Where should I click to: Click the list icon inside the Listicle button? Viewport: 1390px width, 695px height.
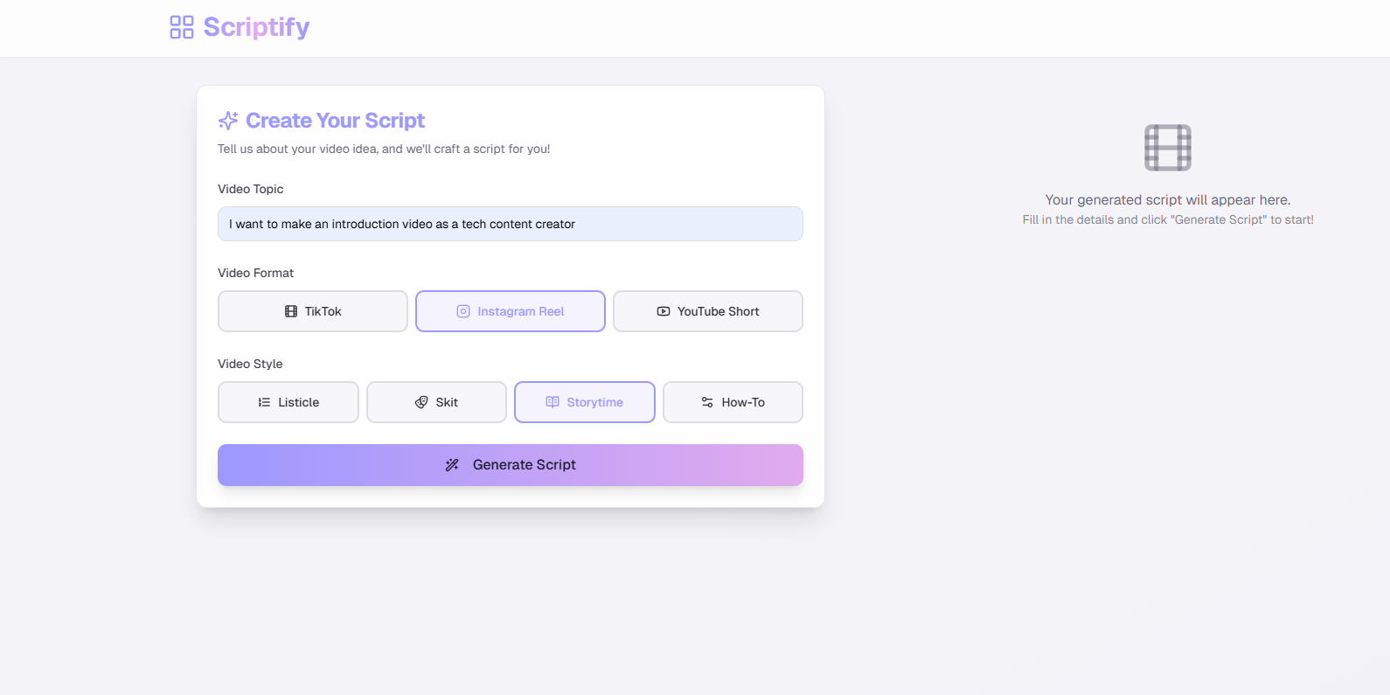[x=264, y=402]
